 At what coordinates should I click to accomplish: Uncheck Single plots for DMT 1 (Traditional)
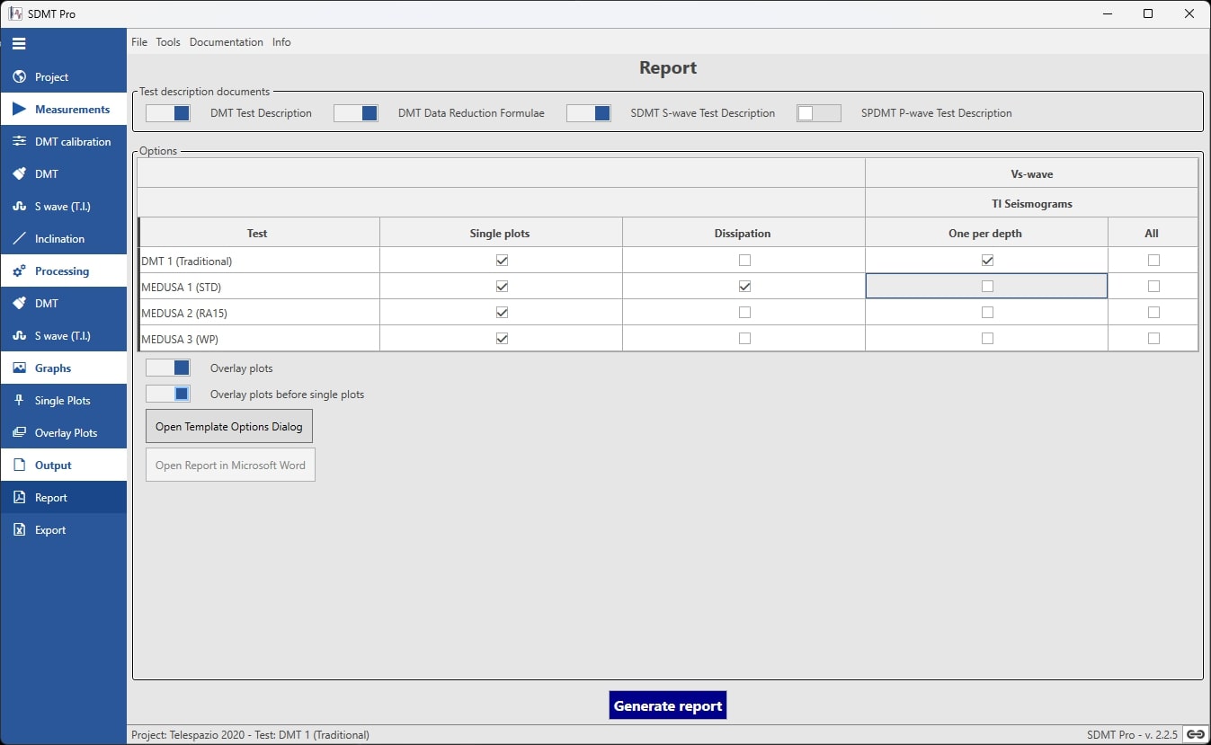pyautogui.click(x=502, y=261)
